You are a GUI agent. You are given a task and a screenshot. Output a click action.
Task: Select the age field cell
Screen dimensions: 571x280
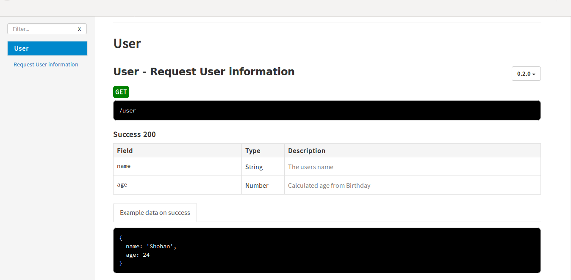177,185
